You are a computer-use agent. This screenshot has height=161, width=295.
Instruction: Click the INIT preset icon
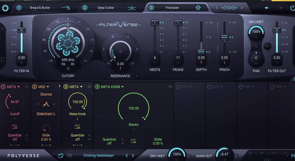click(x=60, y=156)
